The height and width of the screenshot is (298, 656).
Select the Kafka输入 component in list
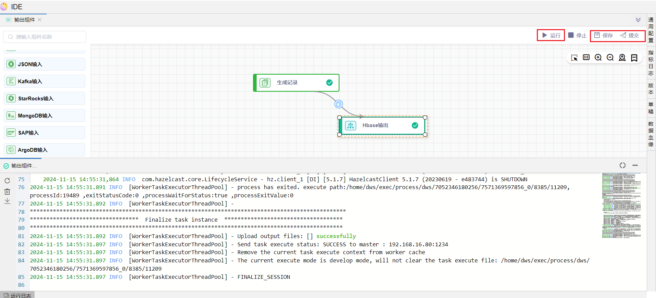tap(45, 82)
